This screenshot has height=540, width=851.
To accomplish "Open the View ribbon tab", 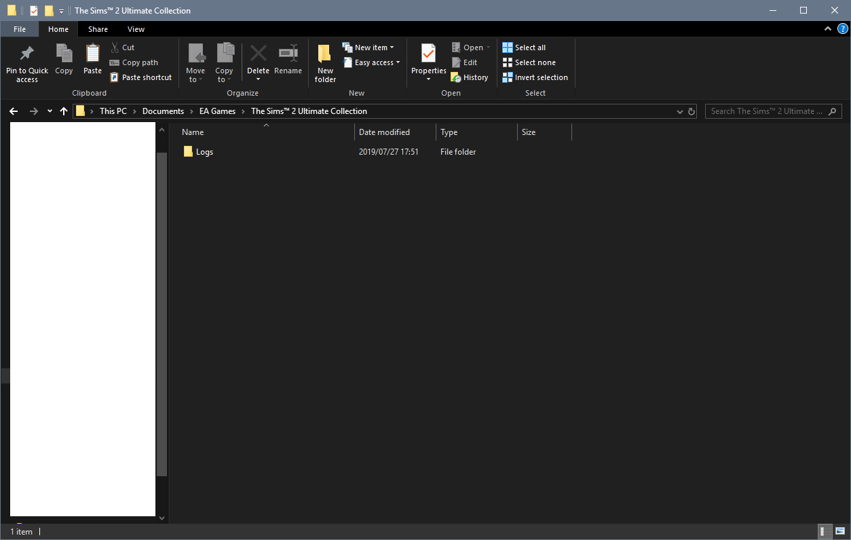I will coord(136,29).
